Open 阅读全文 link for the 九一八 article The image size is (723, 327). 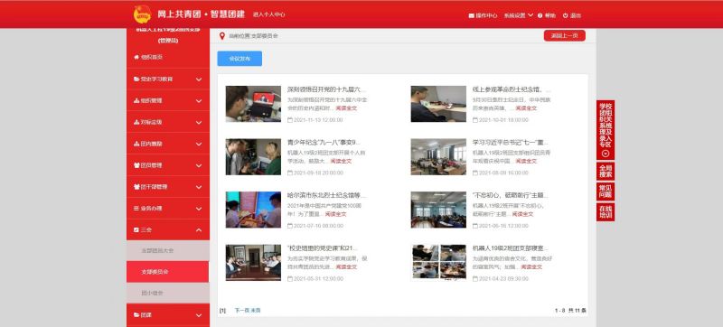point(341,161)
